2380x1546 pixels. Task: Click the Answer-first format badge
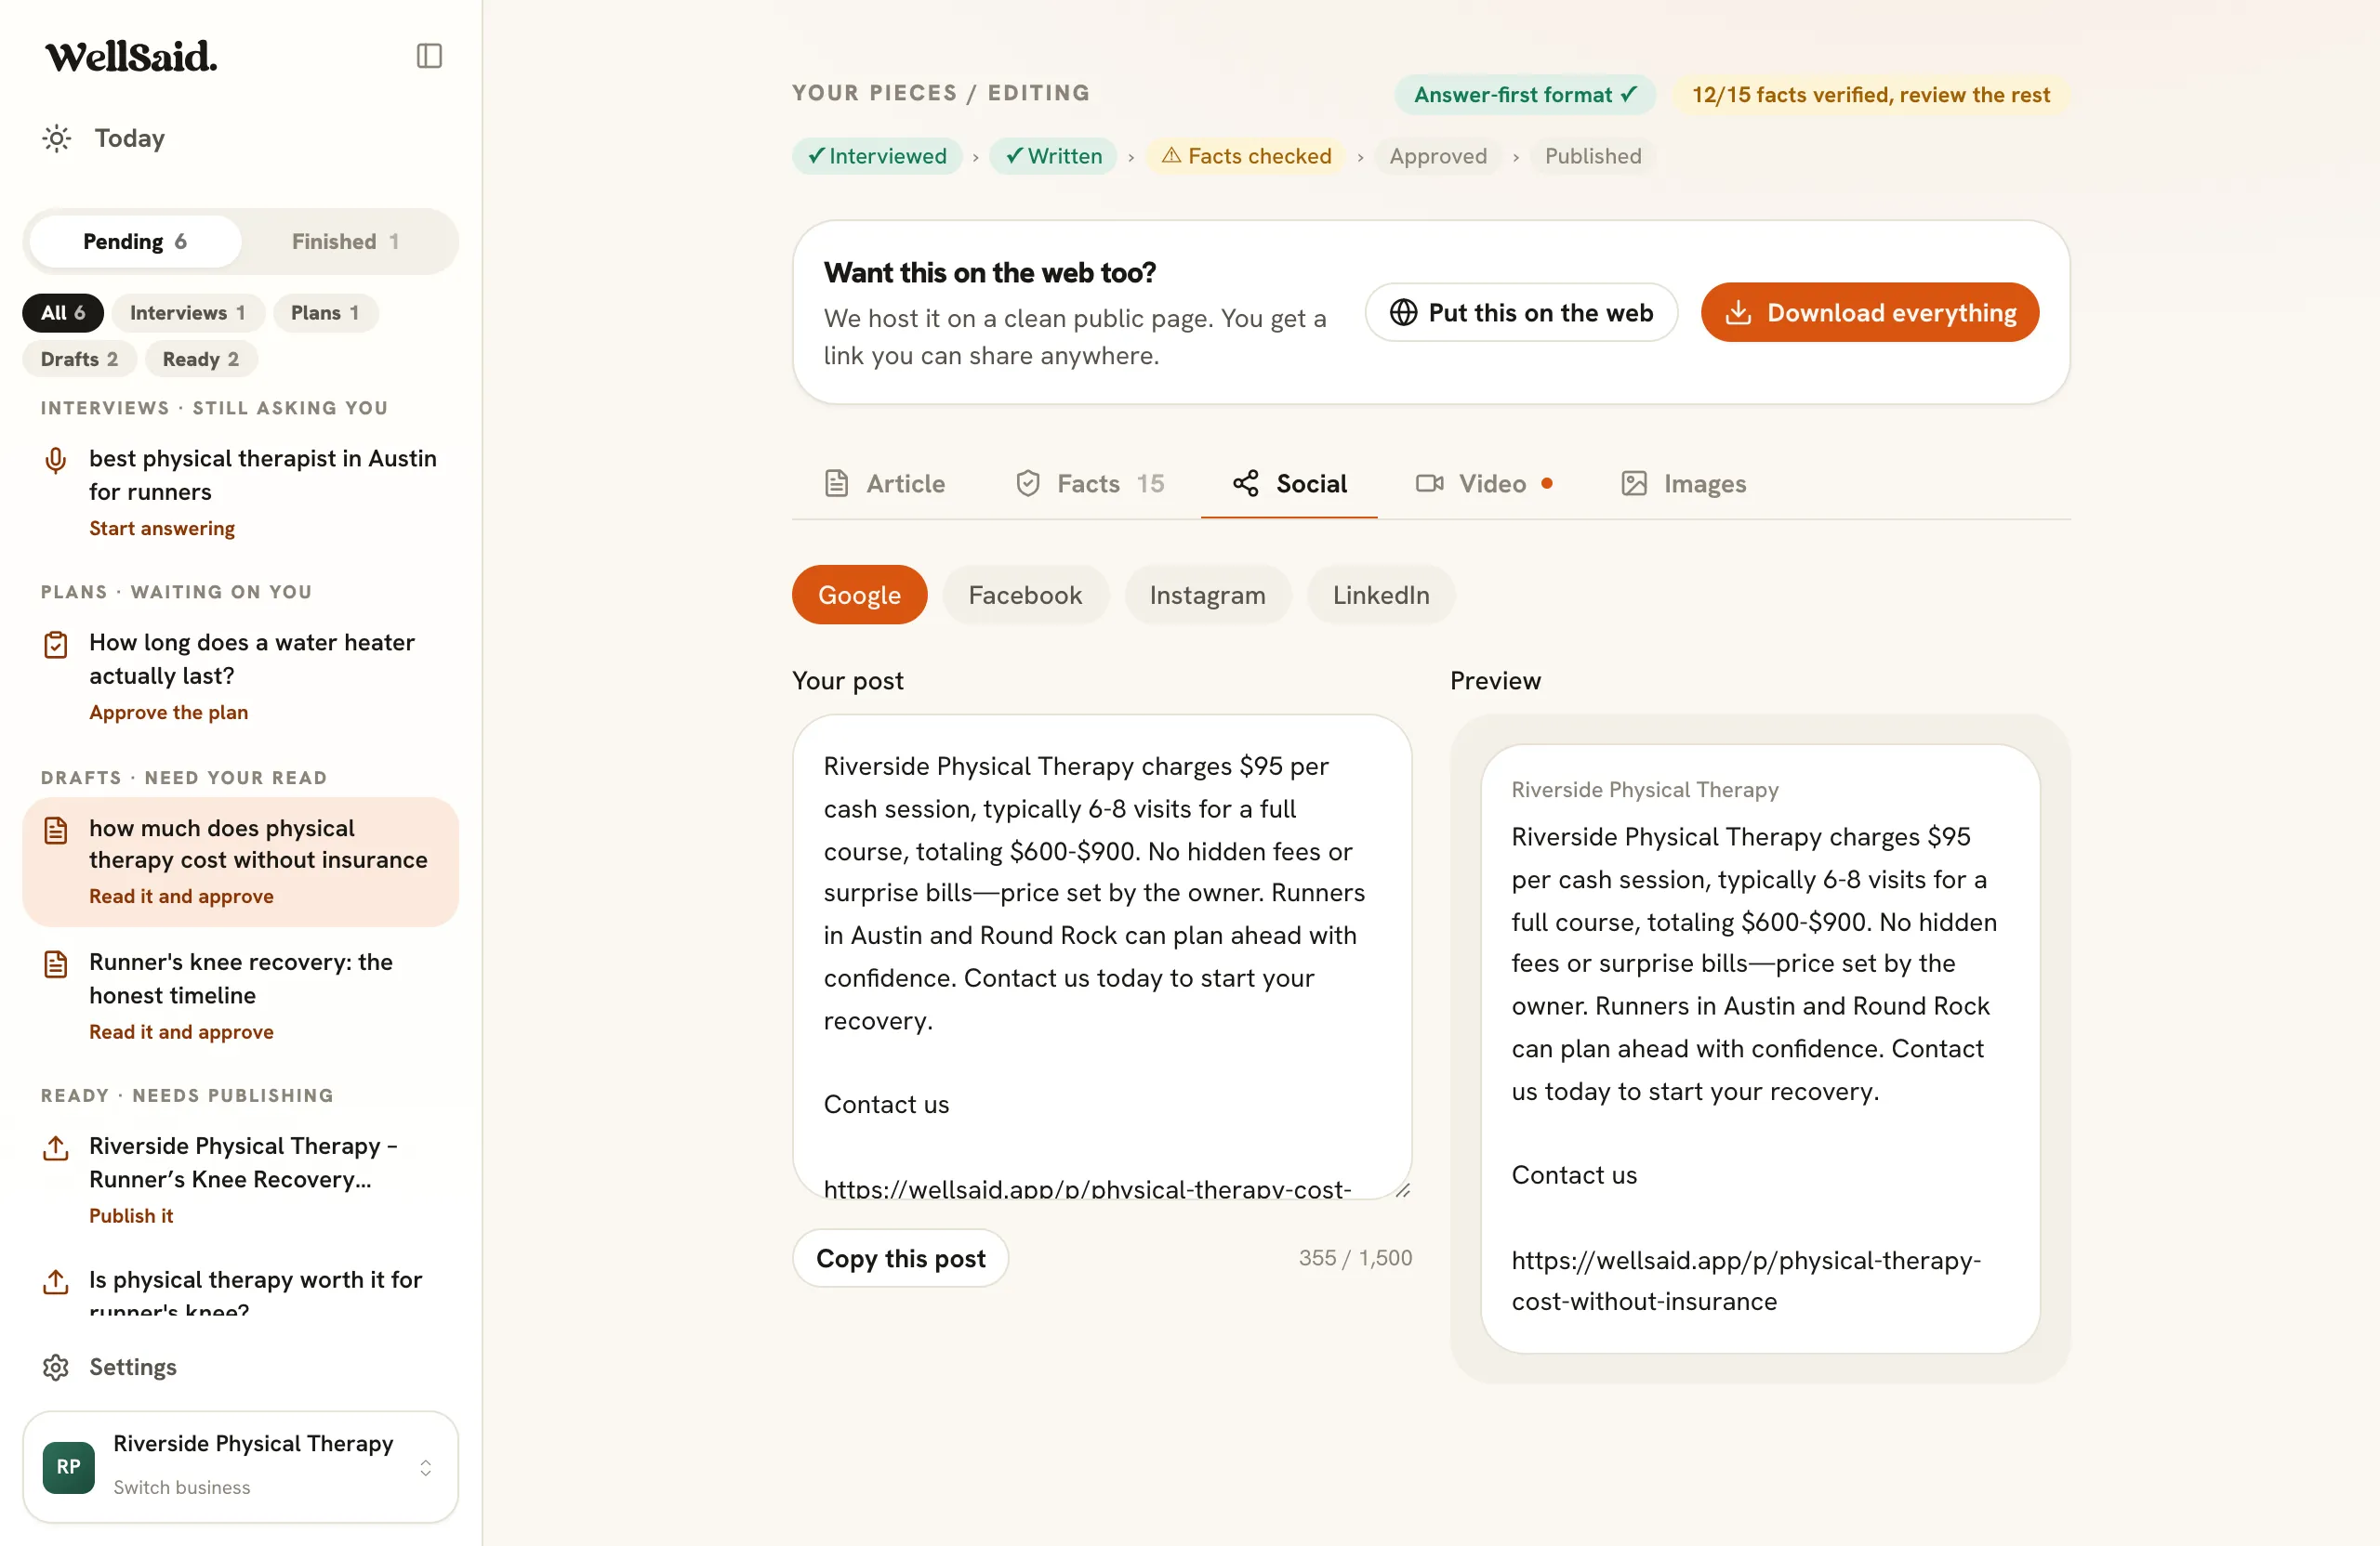1525,95
